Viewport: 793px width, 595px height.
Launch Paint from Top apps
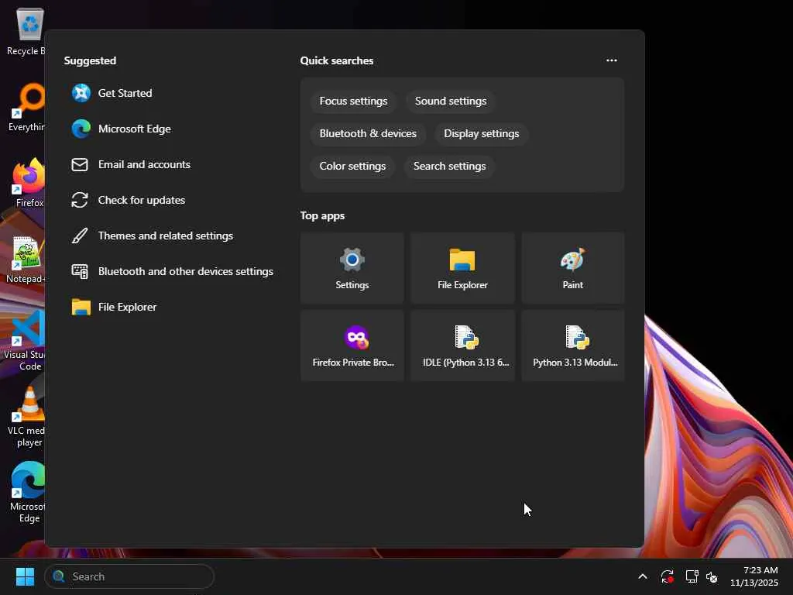572,268
